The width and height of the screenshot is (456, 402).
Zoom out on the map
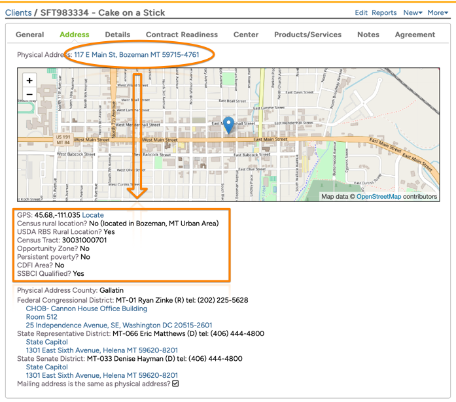29,95
